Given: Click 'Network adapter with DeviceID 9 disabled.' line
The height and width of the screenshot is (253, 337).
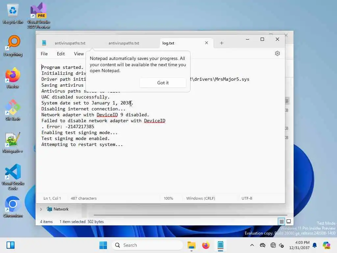Looking at the screenshot, I should coord(95,115).
